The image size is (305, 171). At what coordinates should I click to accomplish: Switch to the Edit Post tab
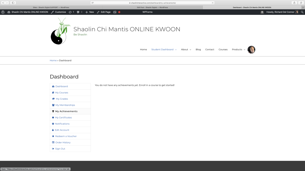point(152,7)
